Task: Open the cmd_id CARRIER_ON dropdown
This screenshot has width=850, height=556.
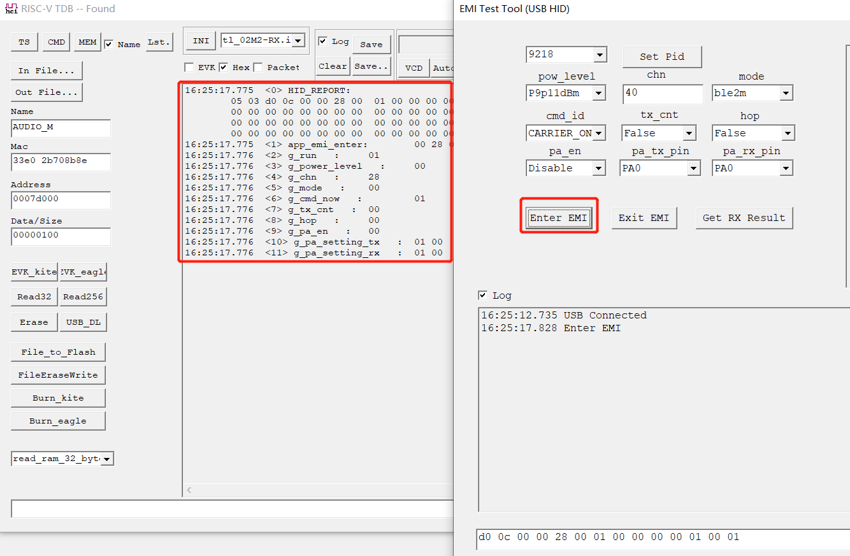Action: 598,132
